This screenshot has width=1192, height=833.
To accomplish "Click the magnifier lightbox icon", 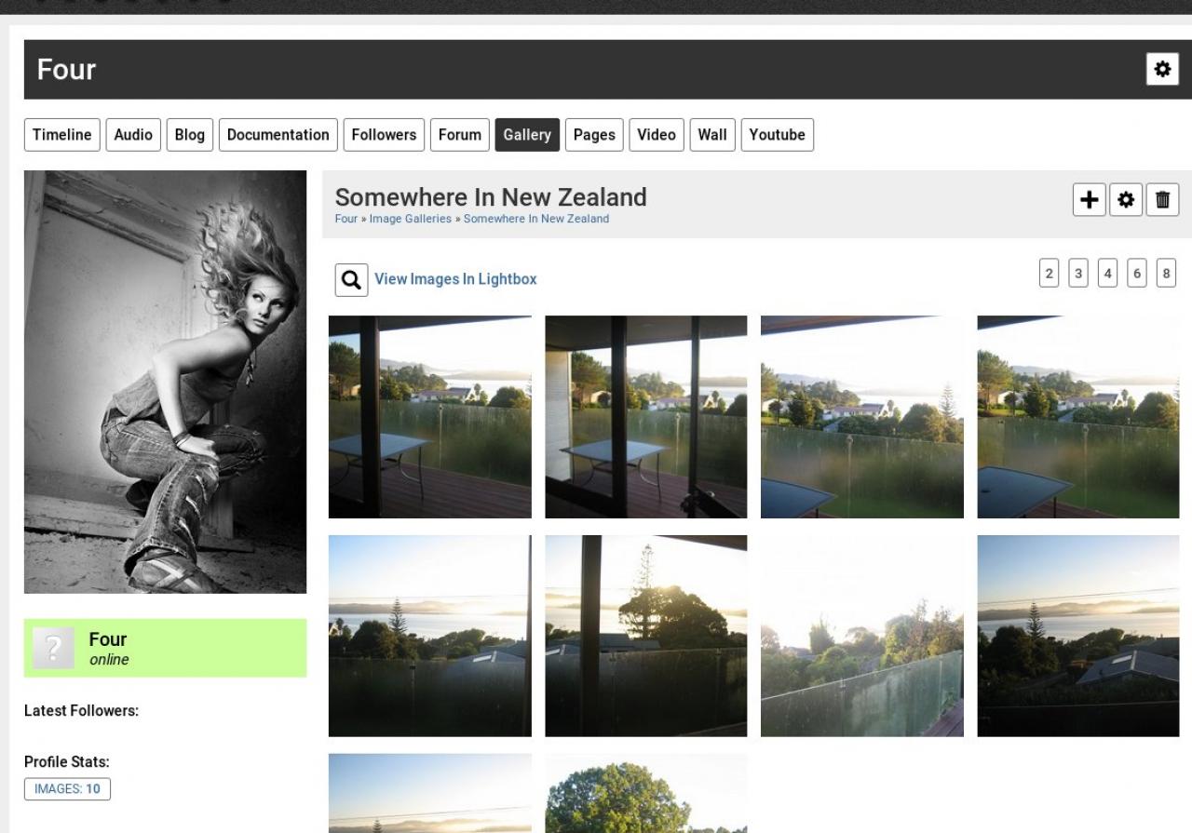I will [351, 279].
